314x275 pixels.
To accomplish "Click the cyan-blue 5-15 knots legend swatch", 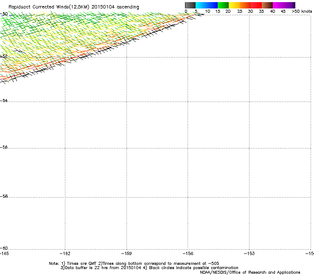I will click(207, 5).
